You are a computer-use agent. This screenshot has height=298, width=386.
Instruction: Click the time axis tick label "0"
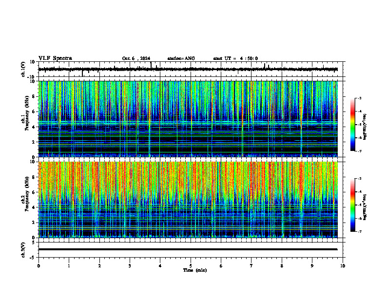click(x=39, y=266)
